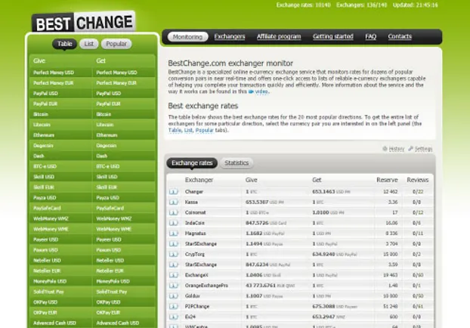
Task: Switch to the Popular tab
Action: [116, 44]
